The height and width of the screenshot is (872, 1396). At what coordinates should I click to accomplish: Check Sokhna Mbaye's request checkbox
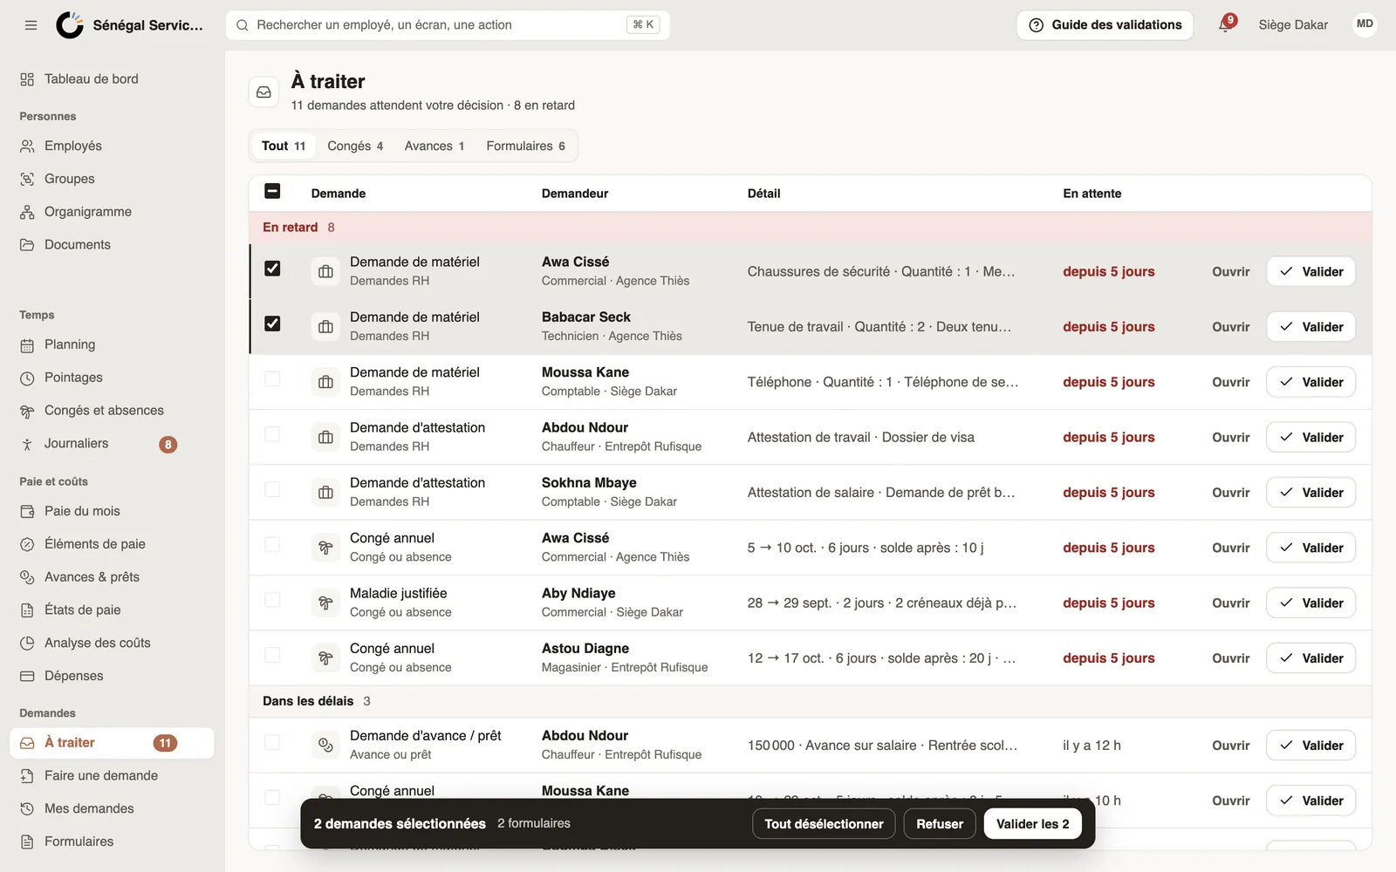click(272, 489)
